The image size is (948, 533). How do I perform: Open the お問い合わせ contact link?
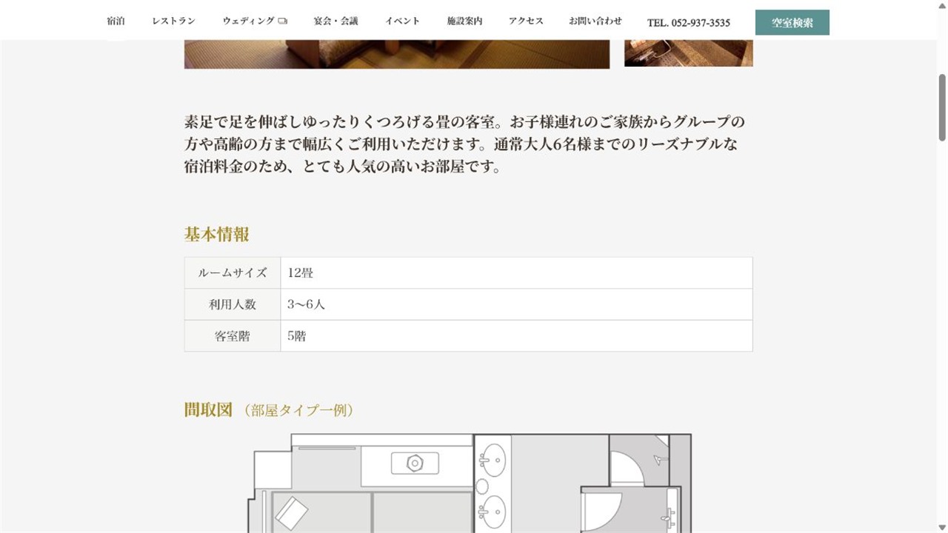coord(595,21)
